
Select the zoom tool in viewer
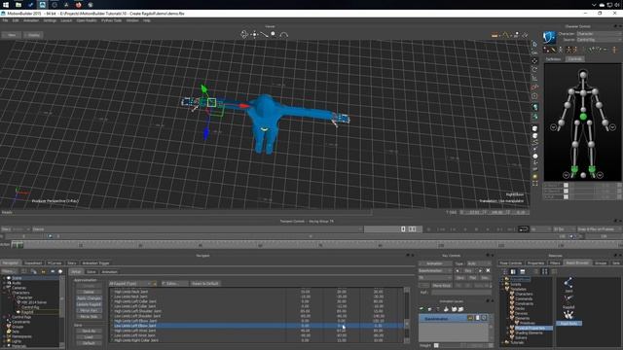(274, 35)
